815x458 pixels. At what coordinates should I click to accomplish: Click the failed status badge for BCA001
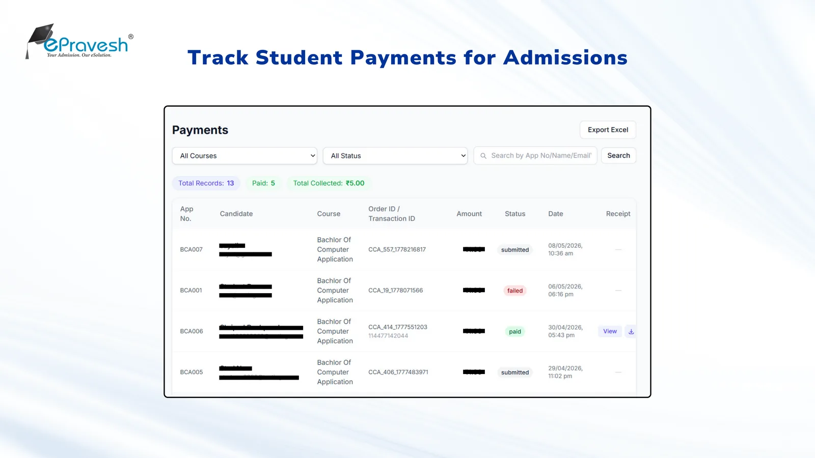coord(515,291)
